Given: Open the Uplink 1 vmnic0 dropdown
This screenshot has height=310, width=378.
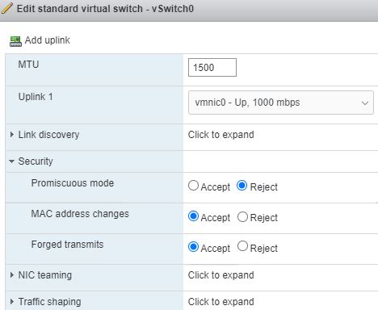Looking at the screenshot, I should 281,103.
